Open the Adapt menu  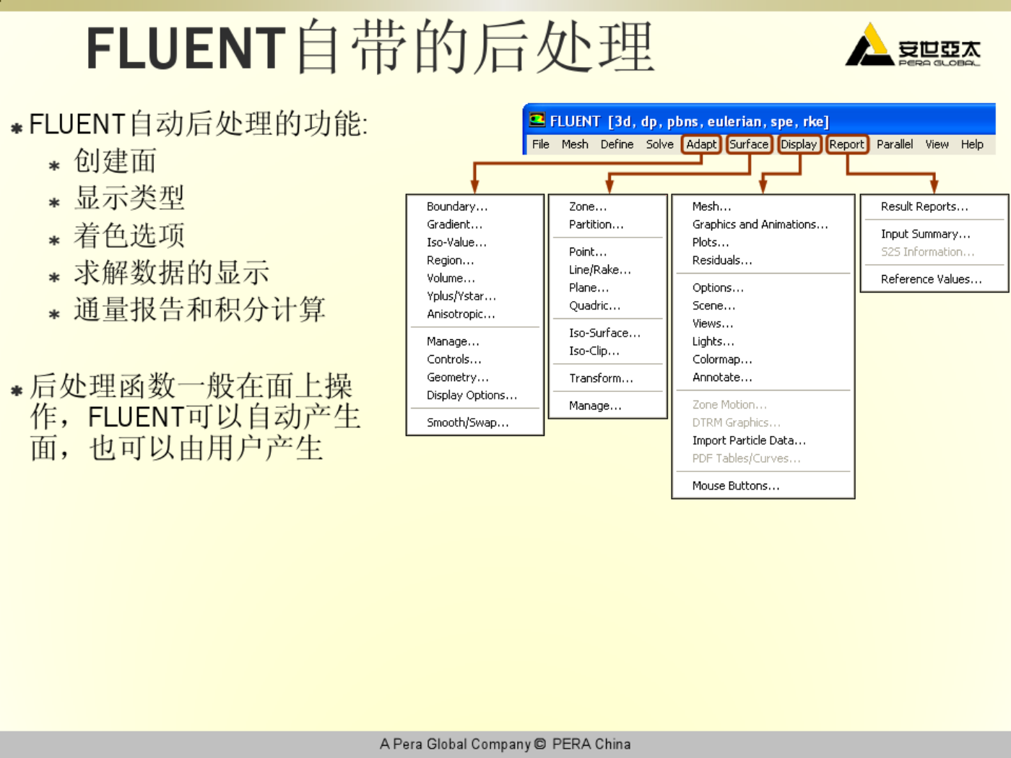[701, 144]
